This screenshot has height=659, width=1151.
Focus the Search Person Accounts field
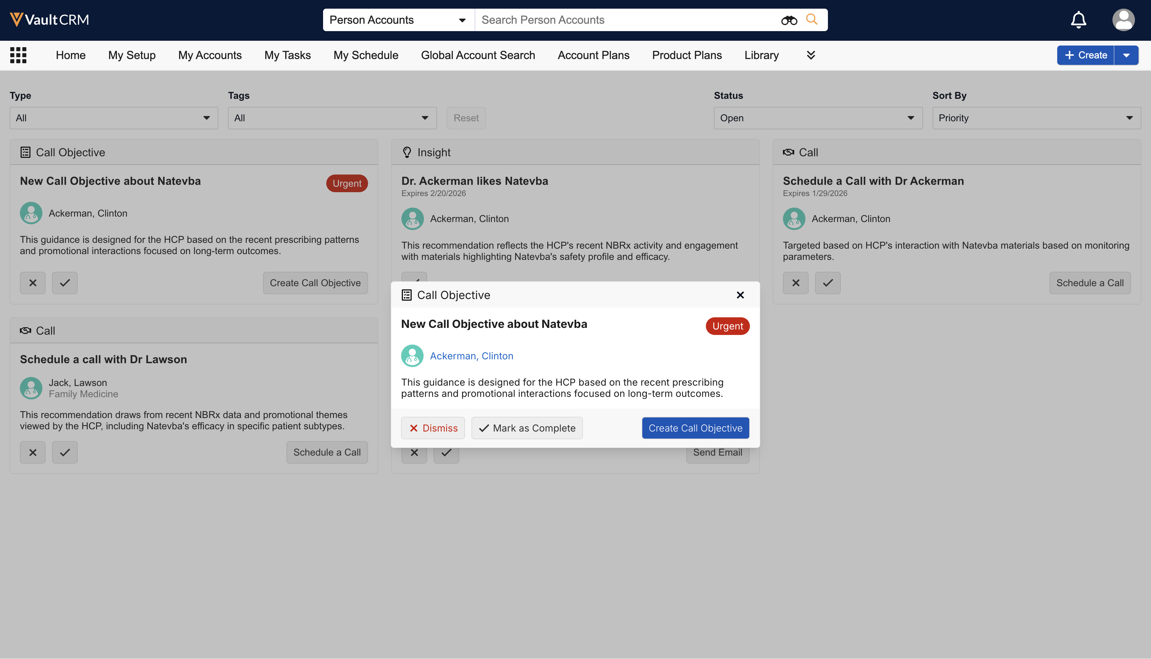pyautogui.click(x=625, y=20)
